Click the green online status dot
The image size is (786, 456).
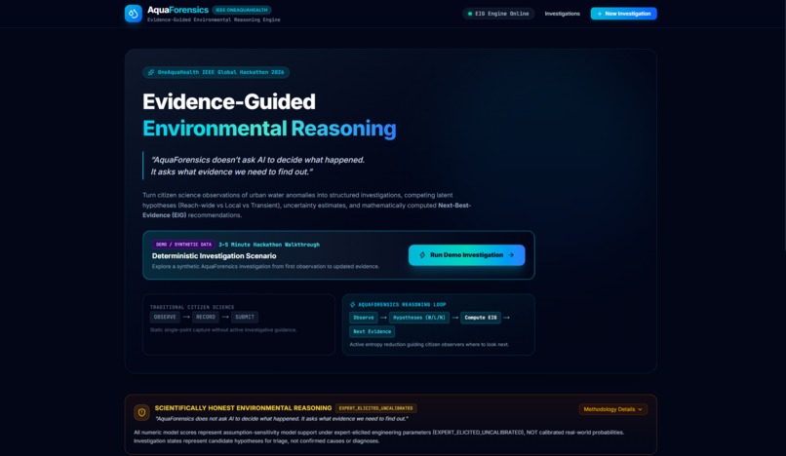470,14
